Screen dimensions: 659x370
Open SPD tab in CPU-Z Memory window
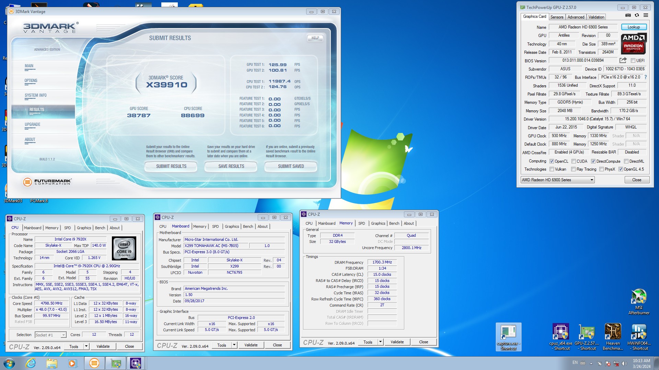click(x=361, y=223)
